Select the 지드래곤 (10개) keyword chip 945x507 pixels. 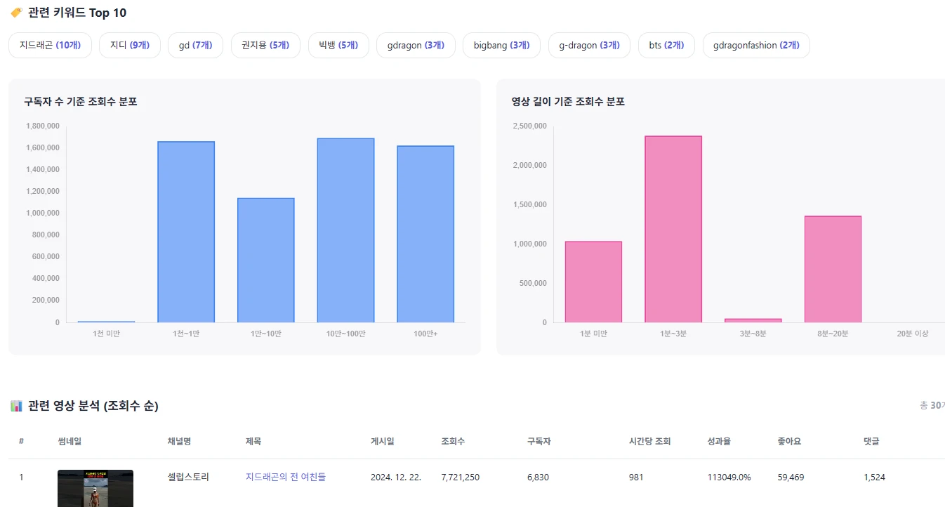click(x=50, y=44)
